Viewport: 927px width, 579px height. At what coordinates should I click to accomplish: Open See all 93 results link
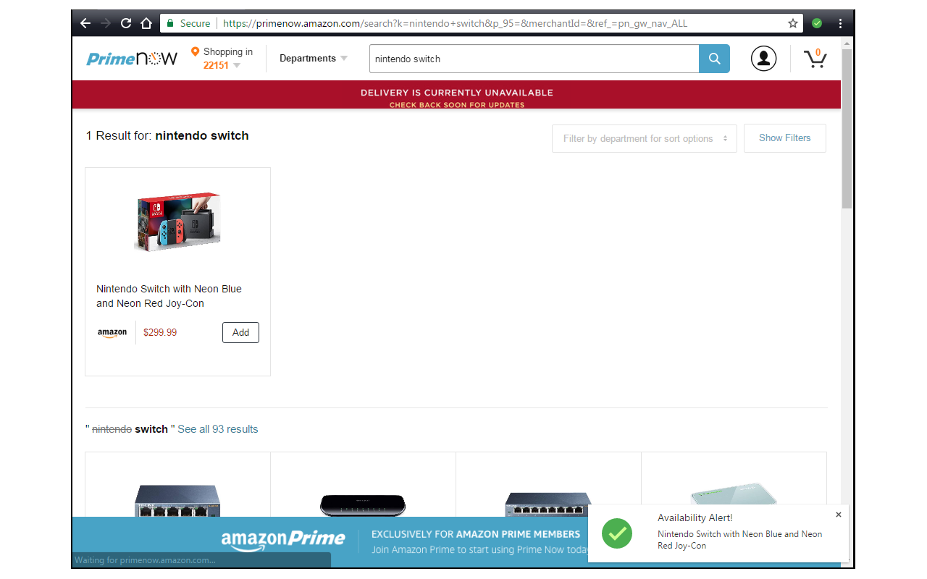[218, 429]
